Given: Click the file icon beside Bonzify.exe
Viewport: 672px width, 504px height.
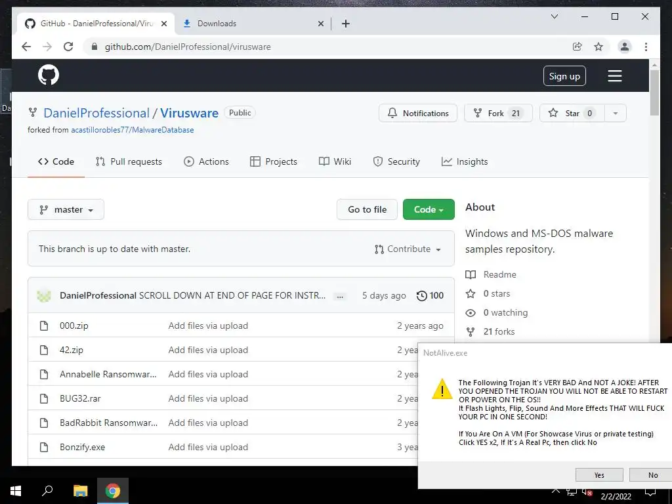Looking at the screenshot, I should point(44,447).
